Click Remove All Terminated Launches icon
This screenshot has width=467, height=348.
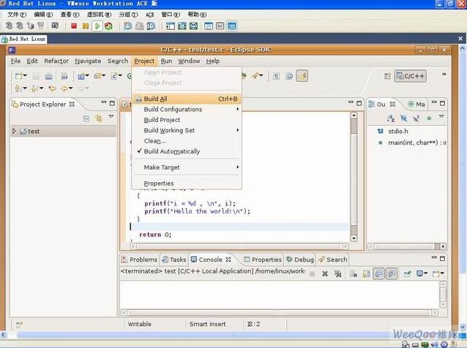[x=337, y=273]
